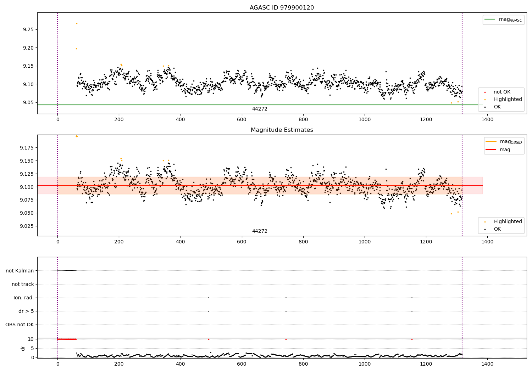The height and width of the screenshot is (372, 532).
Task: Click y-tick "9.125" in middle plot
Action: click(26, 174)
